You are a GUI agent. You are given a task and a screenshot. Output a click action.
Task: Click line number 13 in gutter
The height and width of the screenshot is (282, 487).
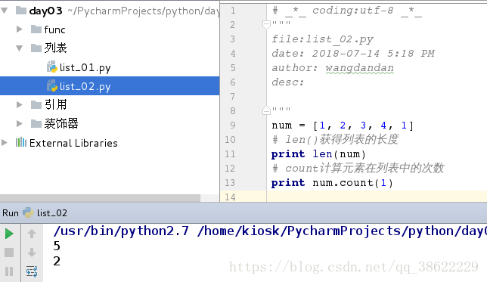tap(230, 182)
